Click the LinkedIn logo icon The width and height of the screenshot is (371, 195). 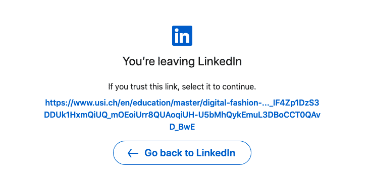click(x=182, y=36)
